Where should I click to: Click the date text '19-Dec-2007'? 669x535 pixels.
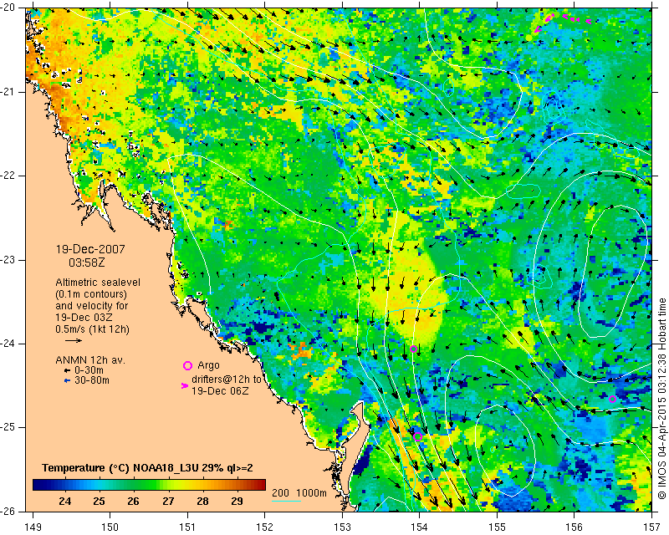click(90, 249)
